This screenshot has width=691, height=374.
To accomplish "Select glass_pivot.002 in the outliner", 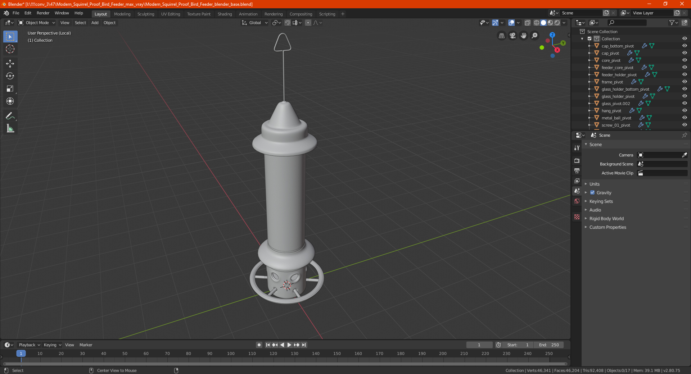I will coord(615,103).
